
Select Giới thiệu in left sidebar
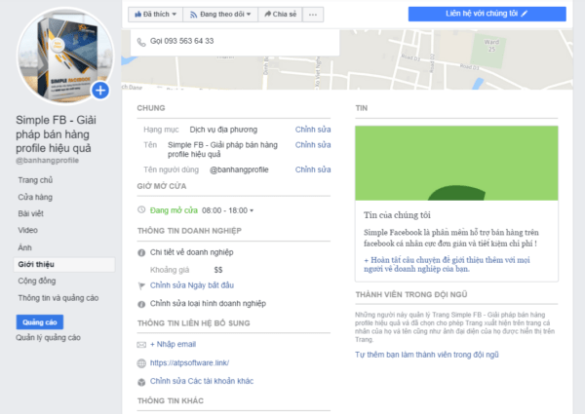tap(64, 264)
